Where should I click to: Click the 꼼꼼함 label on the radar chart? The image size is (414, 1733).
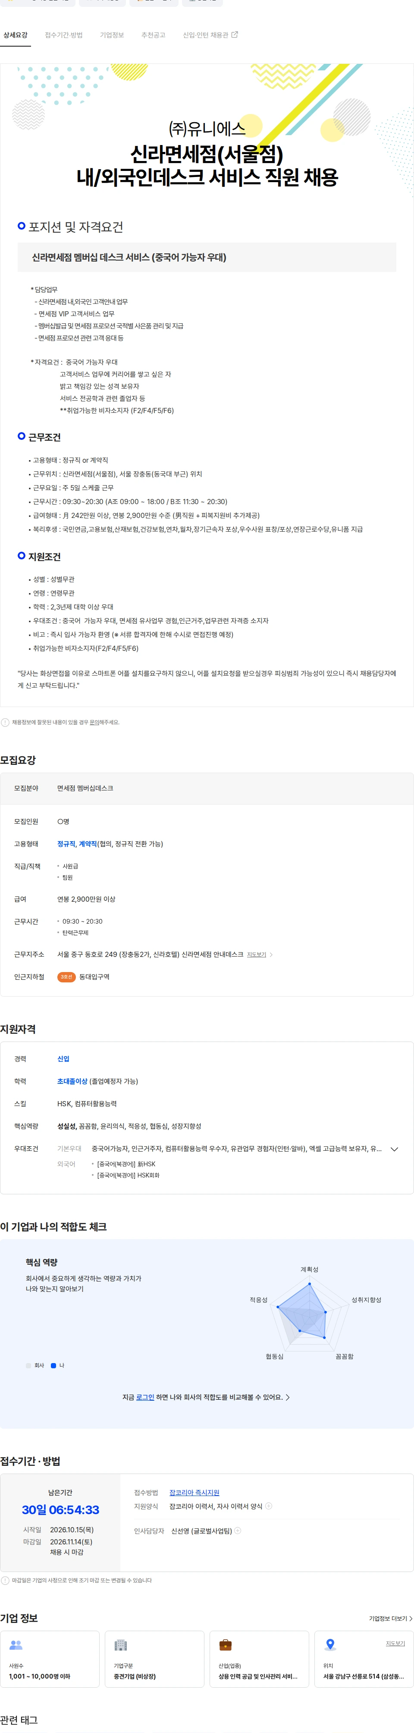tap(344, 1356)
